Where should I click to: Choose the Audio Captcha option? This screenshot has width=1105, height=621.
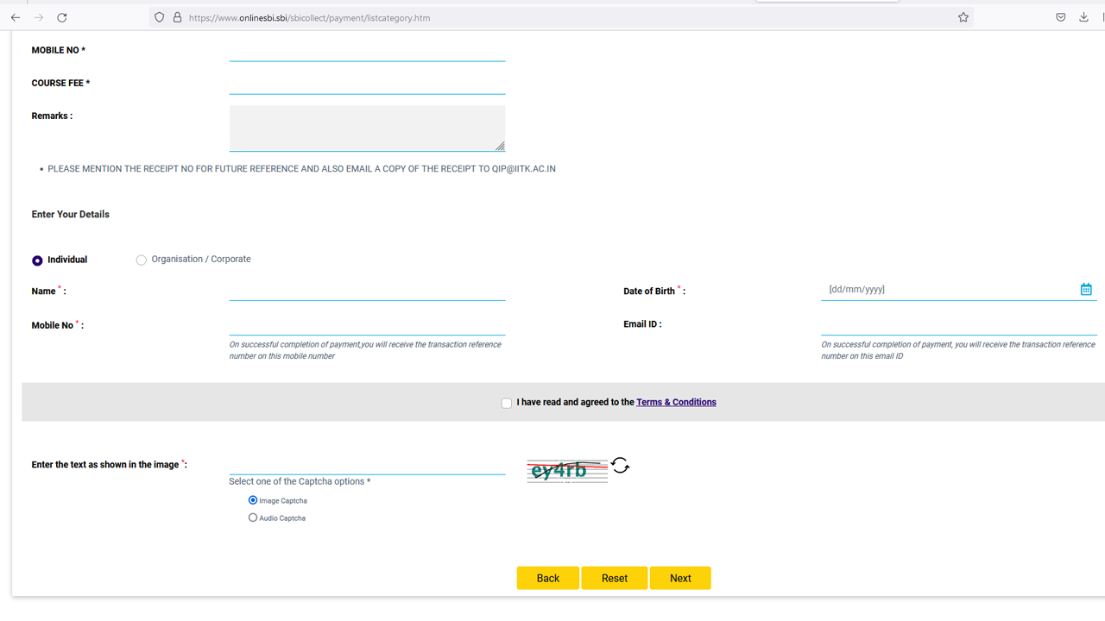coord(253,517)
